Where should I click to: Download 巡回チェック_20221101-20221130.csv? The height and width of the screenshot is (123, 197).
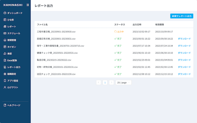[x=184, y=74]
